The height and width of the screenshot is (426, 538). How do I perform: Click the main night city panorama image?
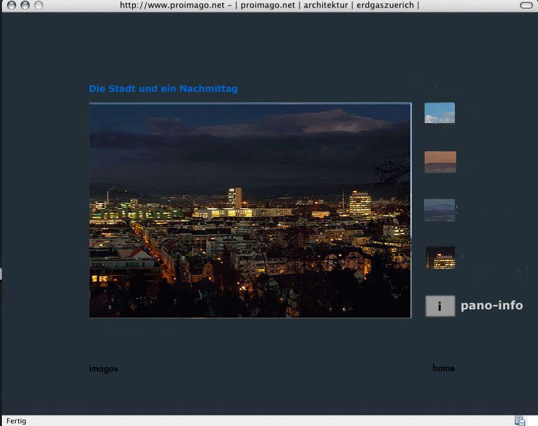coord(250,210)
